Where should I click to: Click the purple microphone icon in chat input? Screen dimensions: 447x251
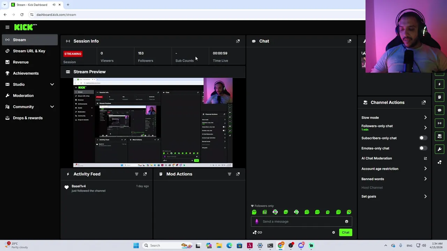click(x=257, y=221)
